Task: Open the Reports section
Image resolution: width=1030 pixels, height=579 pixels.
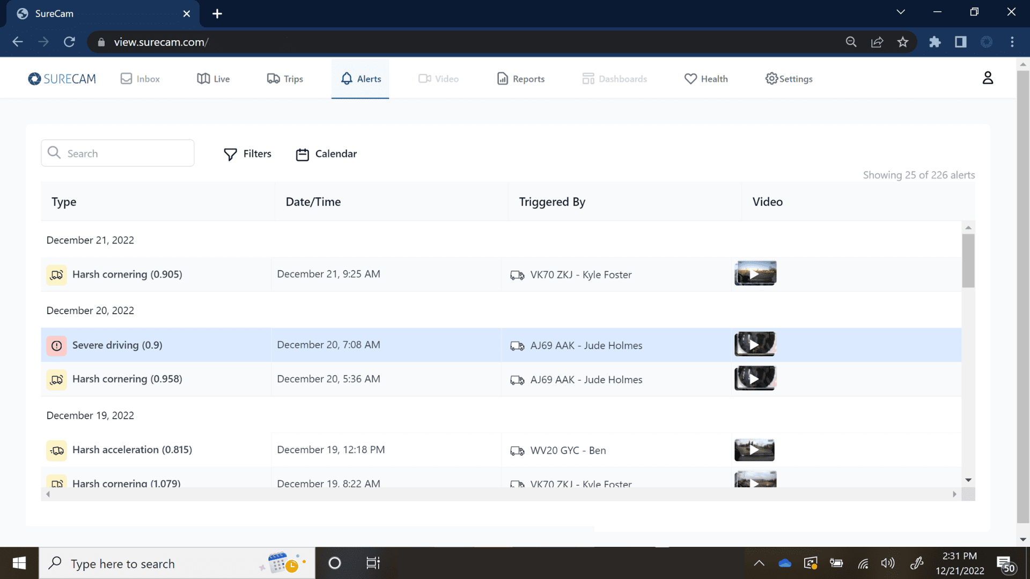Action: [519, 78]
